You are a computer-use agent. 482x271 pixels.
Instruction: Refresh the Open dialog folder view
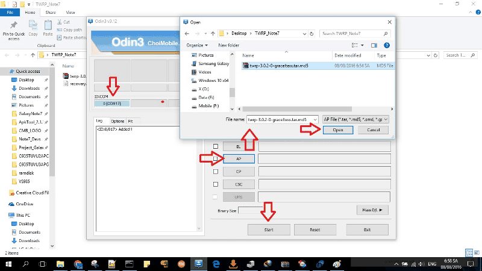(x=311, y=34)
